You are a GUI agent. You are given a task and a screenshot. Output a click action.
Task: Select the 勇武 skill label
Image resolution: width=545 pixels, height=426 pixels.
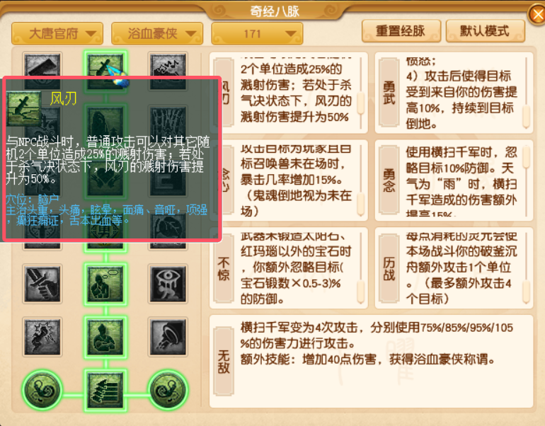(x=389, y=93)
